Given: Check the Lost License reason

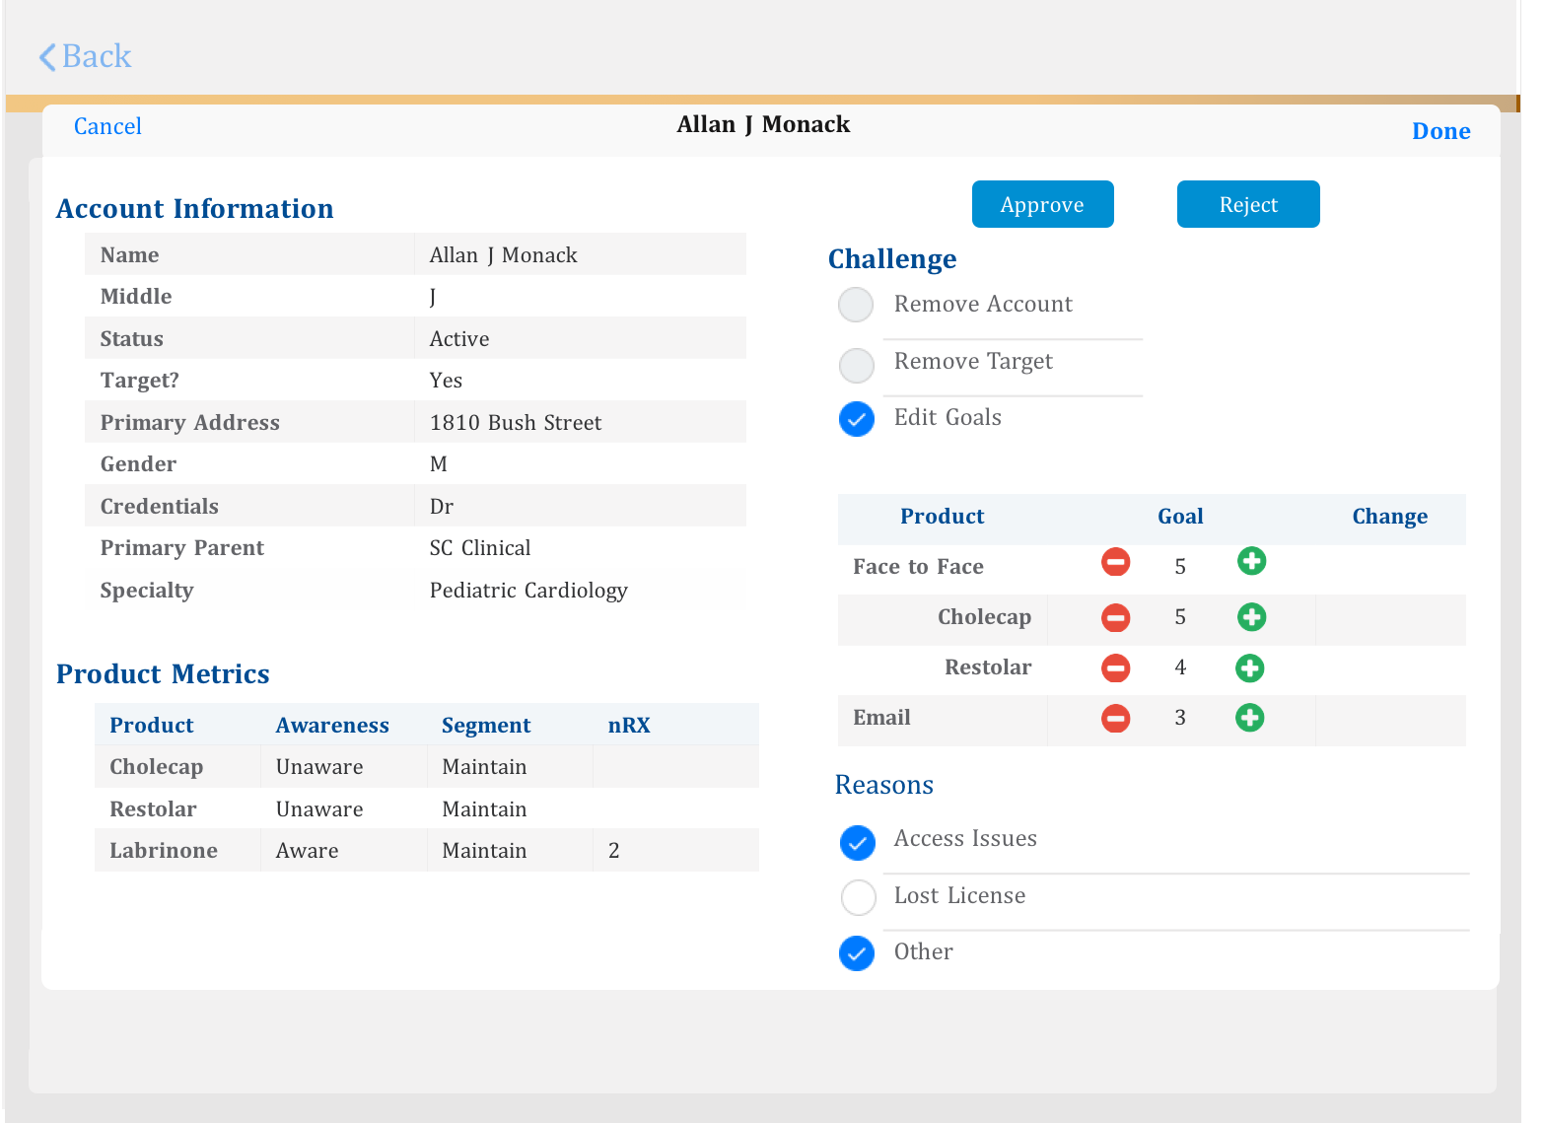Looking at the screenshot, I should coord(858,897).
